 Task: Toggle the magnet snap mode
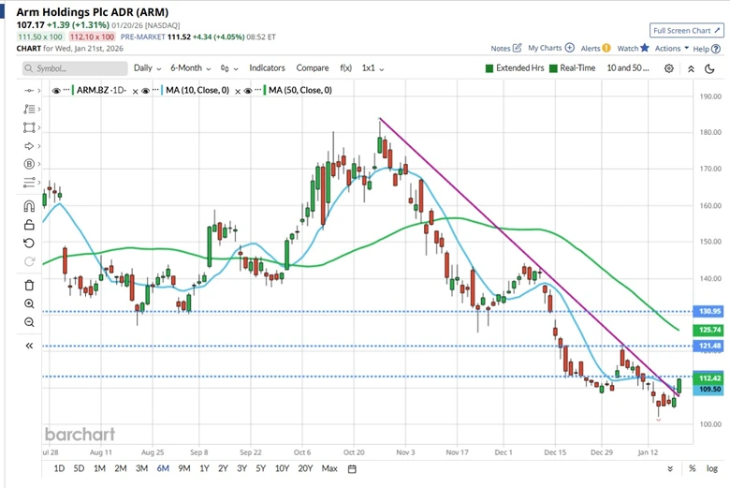click(29, 206)
